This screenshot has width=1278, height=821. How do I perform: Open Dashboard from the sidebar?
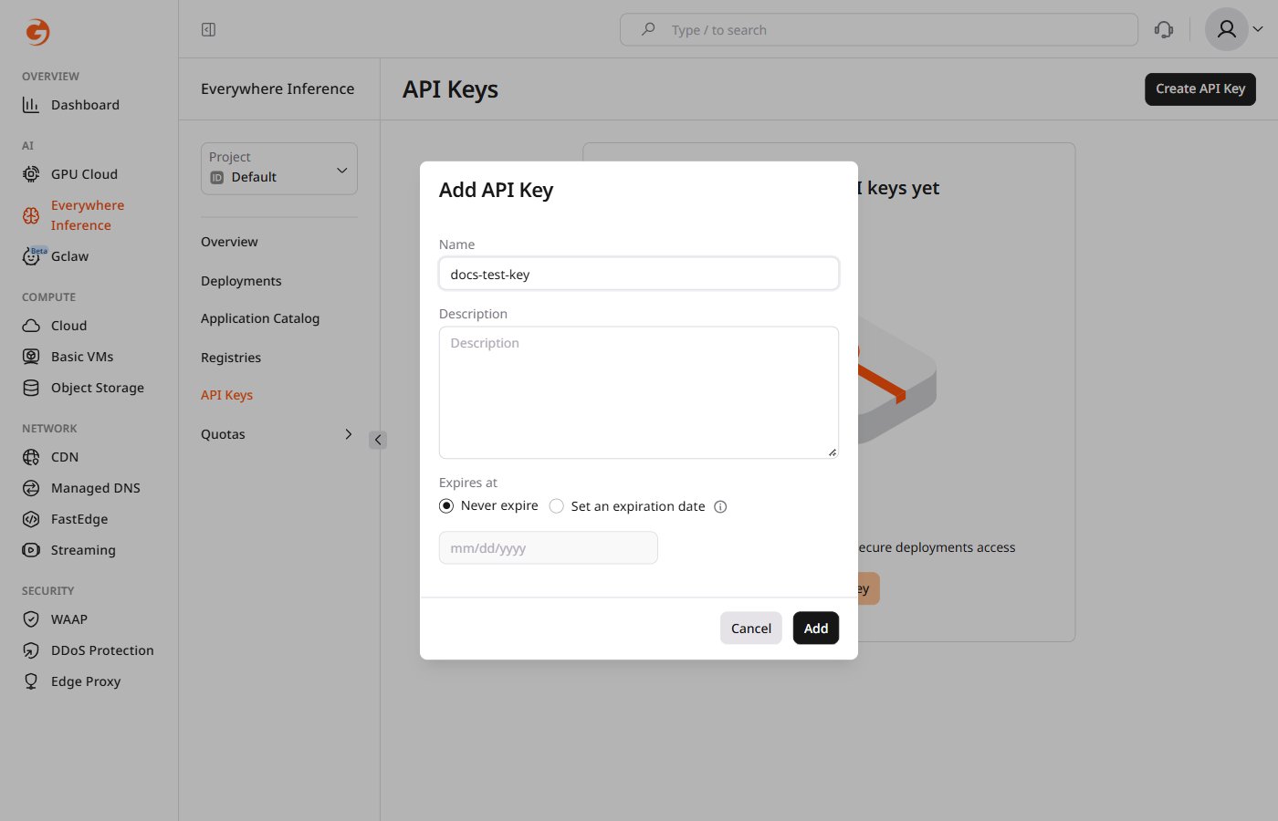point(71,105)
